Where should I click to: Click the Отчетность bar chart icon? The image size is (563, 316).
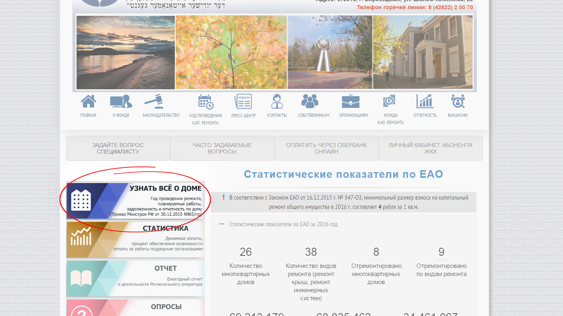(x=425, y=101)
